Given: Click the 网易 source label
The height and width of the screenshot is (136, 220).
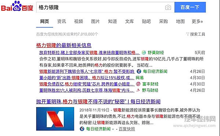Looking at the screenshot, I should click(140, 78).
